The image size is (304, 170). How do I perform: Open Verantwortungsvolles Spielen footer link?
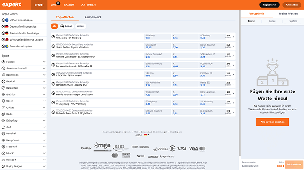point(117,132)
